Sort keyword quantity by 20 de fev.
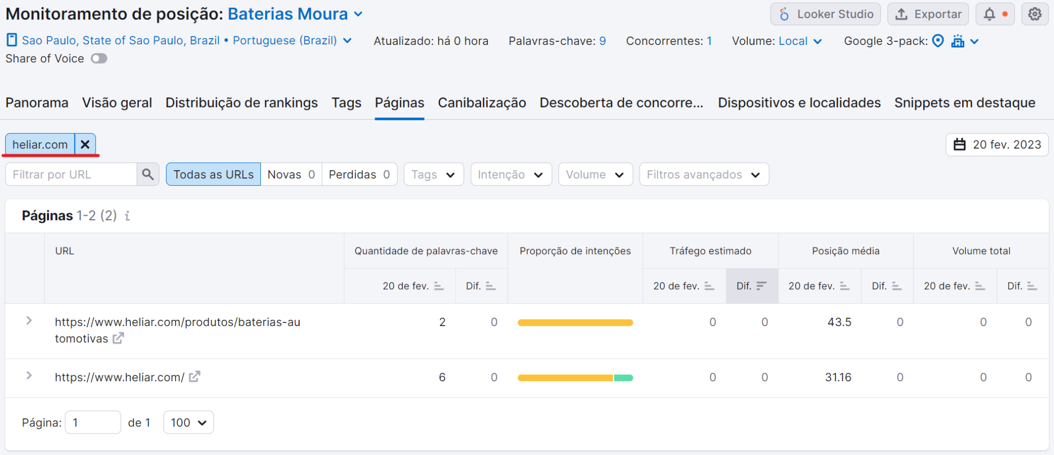The height and width of the screenshot is (455, 1054). coord(413,286)
